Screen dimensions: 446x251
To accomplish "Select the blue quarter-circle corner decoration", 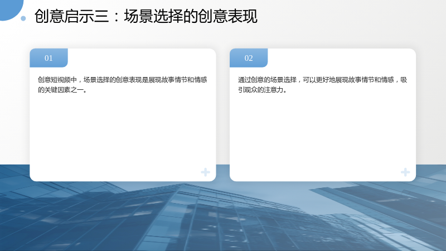I will [x=10, y=8].
